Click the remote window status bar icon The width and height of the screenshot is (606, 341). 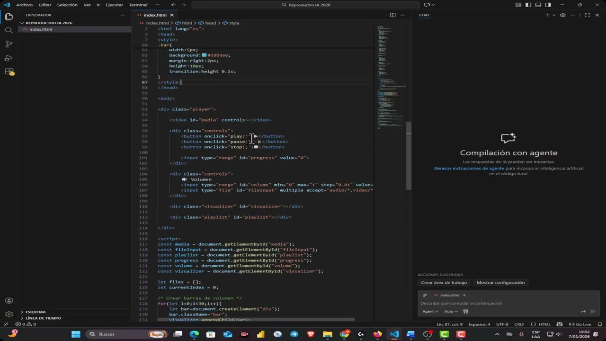pos(6,324)
